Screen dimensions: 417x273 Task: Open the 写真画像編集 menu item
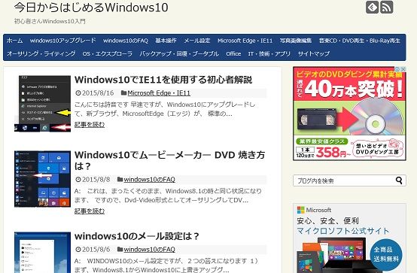coord(296,41)
